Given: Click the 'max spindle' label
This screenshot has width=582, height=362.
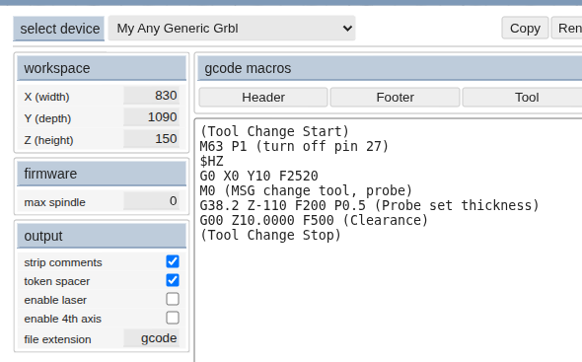Looking at the screenshot, I should [x=54, y=202].
